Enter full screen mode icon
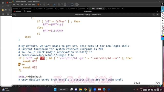 65,5
